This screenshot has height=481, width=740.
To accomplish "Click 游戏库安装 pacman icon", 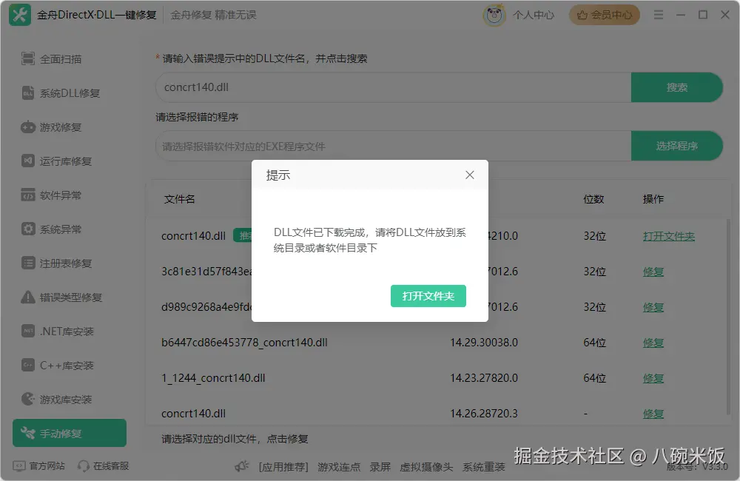I will pyautogui.click(x=28, y=399).
